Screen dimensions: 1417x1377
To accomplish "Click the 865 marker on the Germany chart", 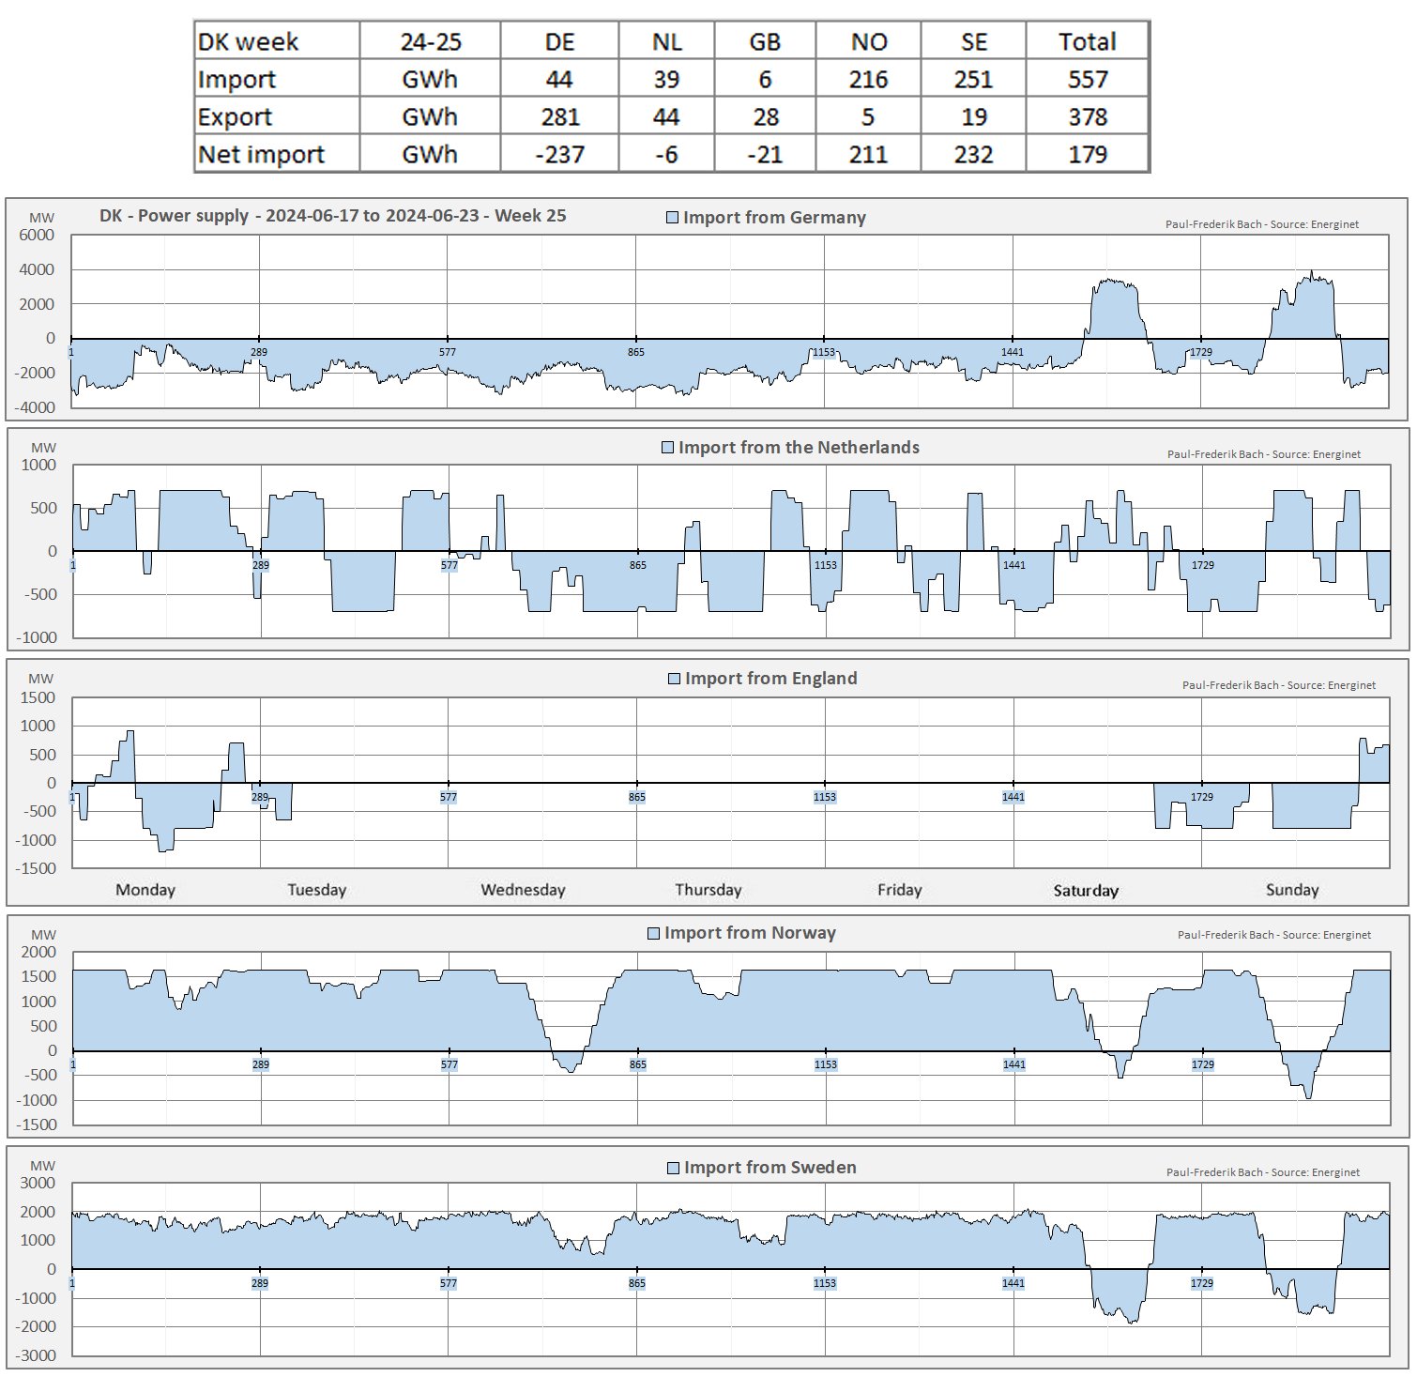I will click(636, 352).
